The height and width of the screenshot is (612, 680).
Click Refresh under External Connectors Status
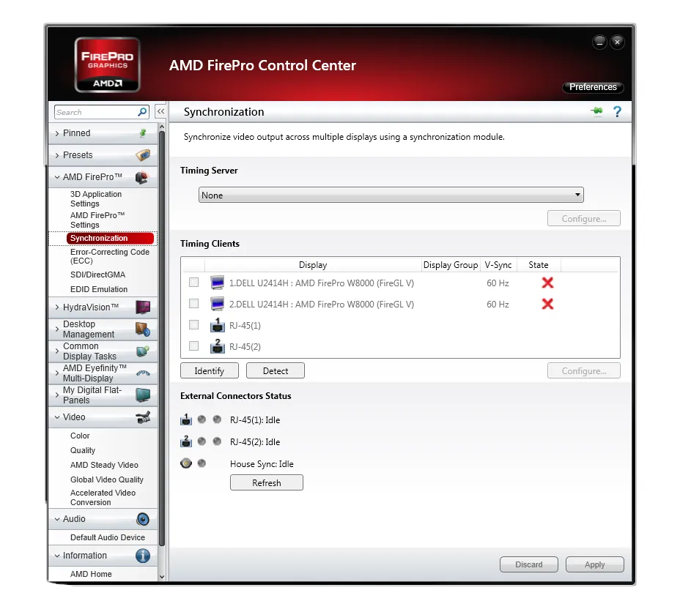point(266,482)
